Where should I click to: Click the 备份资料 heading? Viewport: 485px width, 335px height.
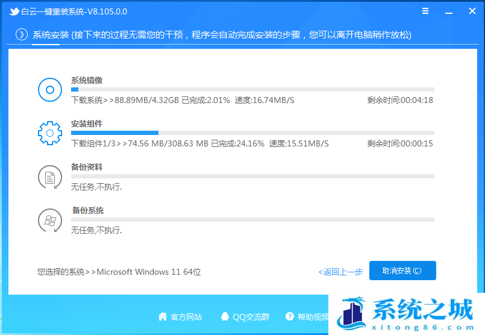pyautogui.click(x=87, y=167)
